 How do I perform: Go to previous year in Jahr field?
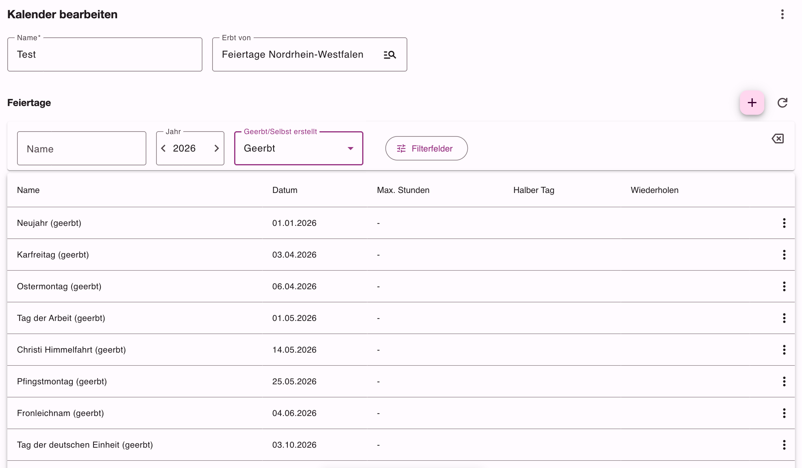tap(163, 149)
